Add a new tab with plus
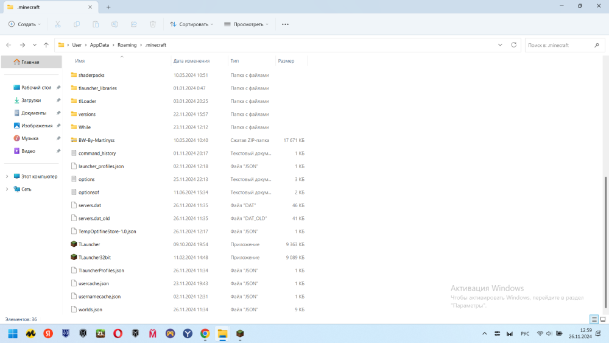 click(108, 7)
